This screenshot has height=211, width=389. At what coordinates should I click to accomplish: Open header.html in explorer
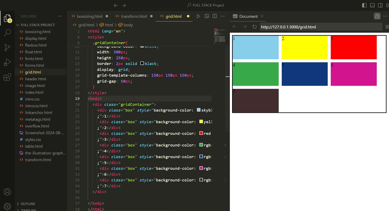click(x=36, y=79)
